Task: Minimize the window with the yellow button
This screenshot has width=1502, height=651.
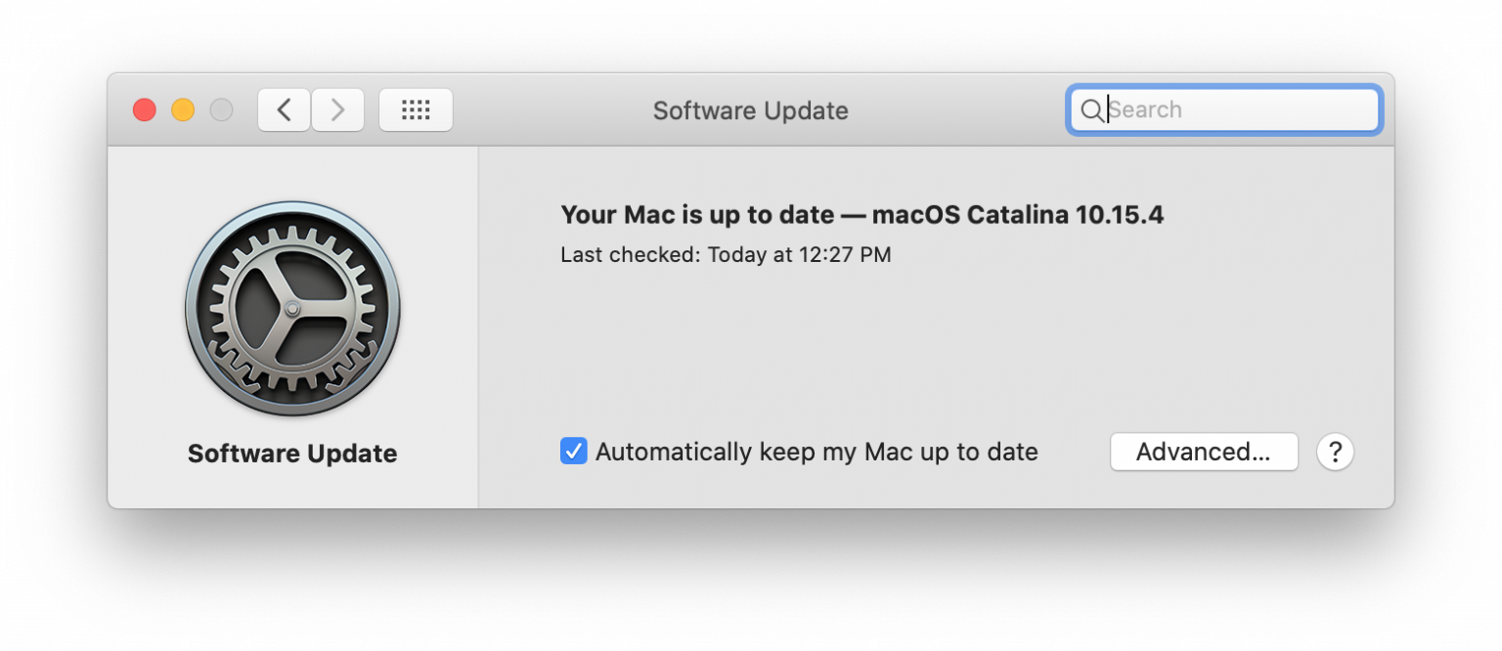Action: tap(183, 109)
